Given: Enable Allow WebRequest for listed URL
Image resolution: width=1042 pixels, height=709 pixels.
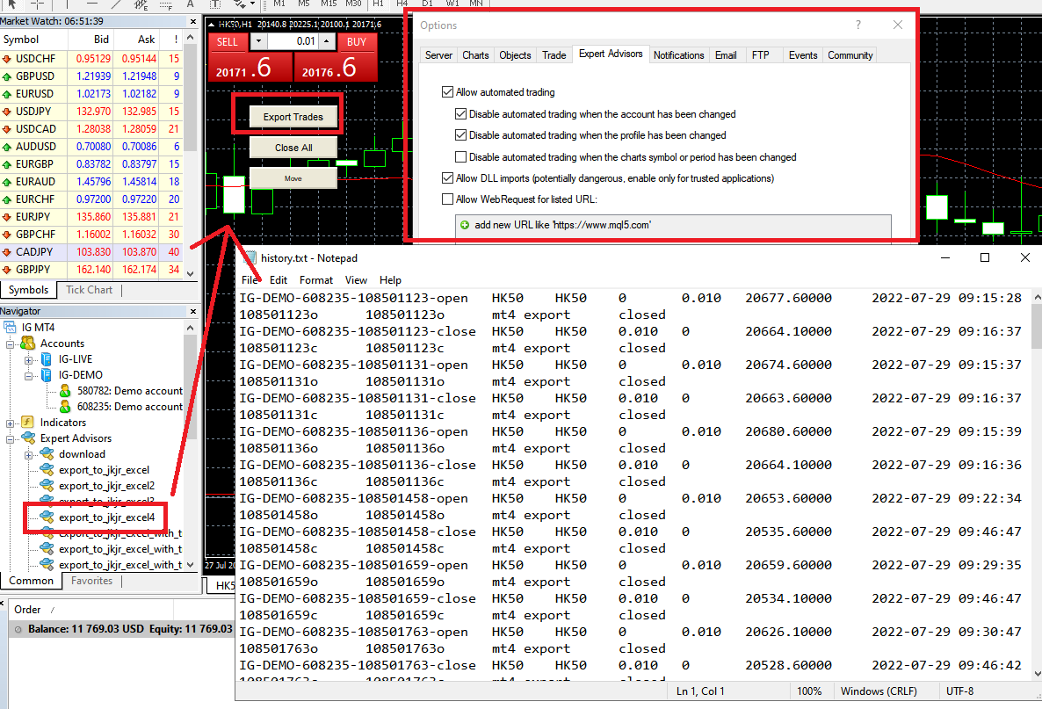Looking at the screenshot, I should (x=448, y=199).
